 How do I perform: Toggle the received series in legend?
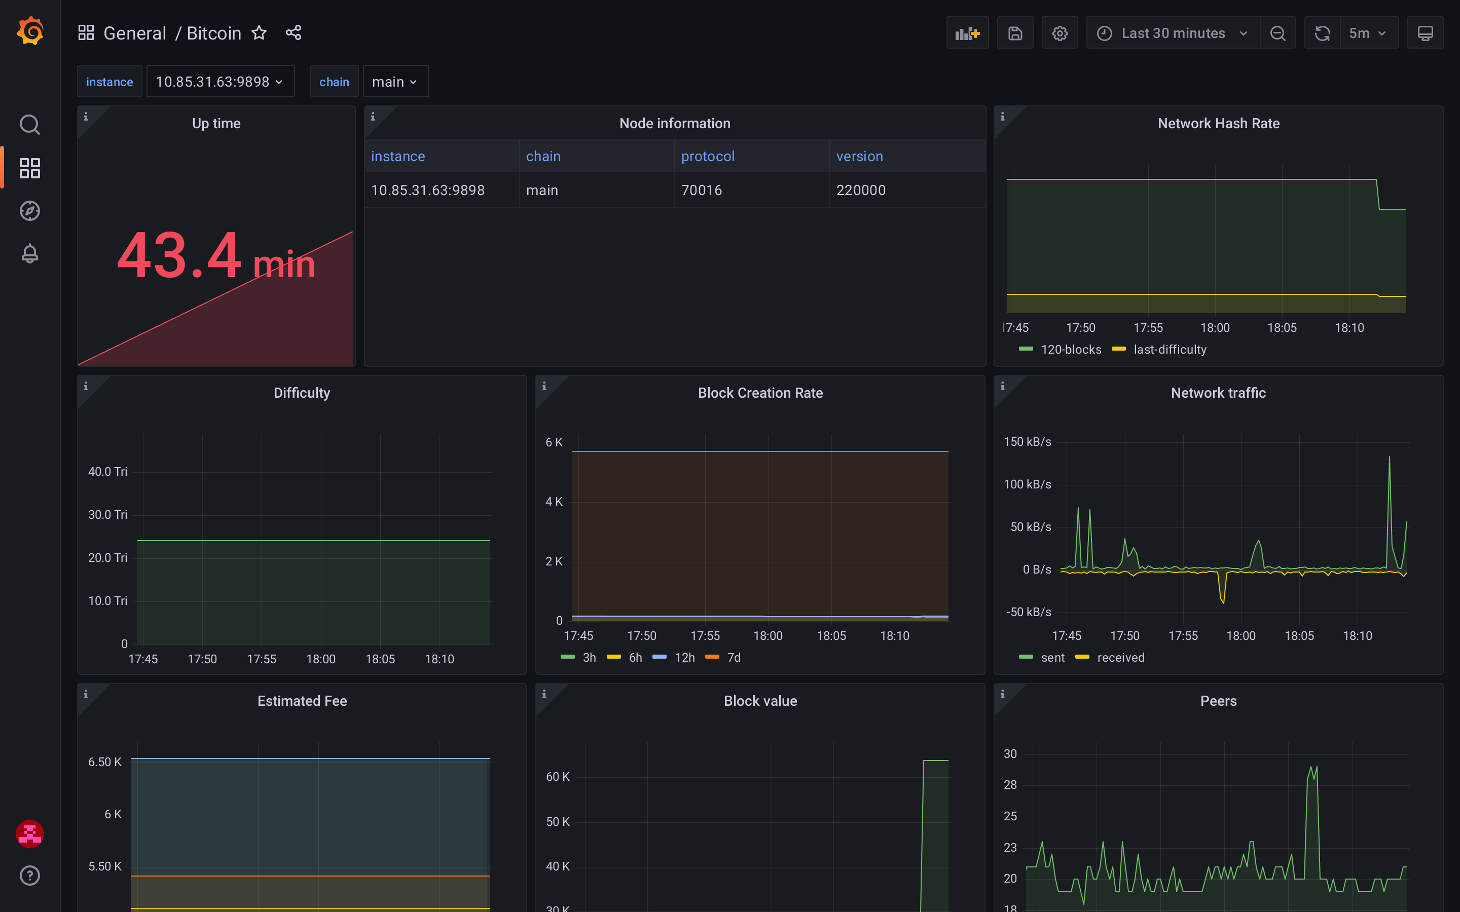point(1120,658)
